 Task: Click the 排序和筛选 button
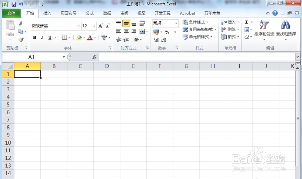click(x=264, y=30)
